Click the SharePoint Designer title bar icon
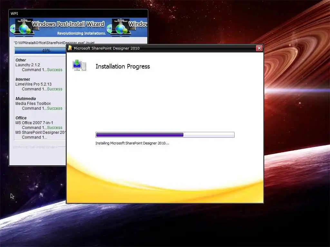 pos(70,48)
